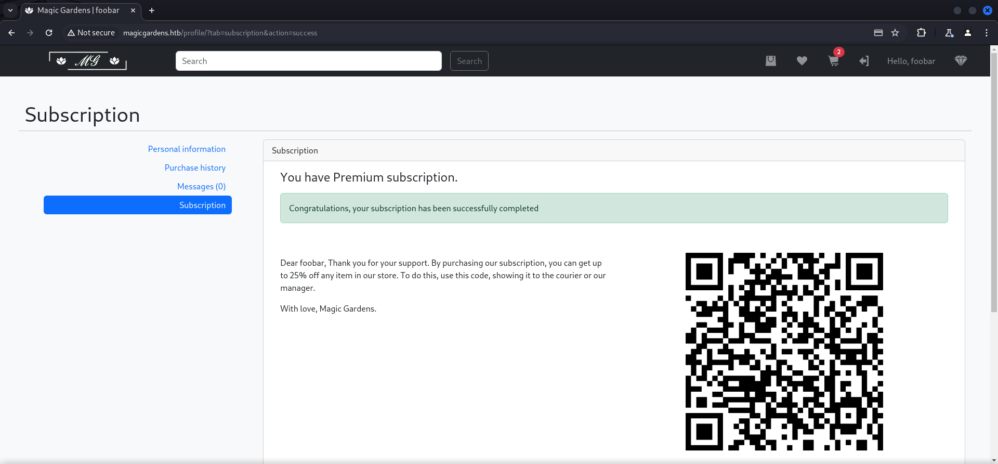Screen dimensions: 998x464
Task: Open the wishlist heart icon
Action: pyautogui.click(x=802, y=61)
